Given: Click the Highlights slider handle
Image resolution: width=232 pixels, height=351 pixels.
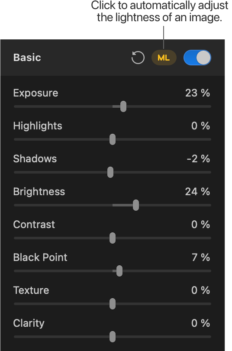Looking at the screenshot, I should click(113, 139).
